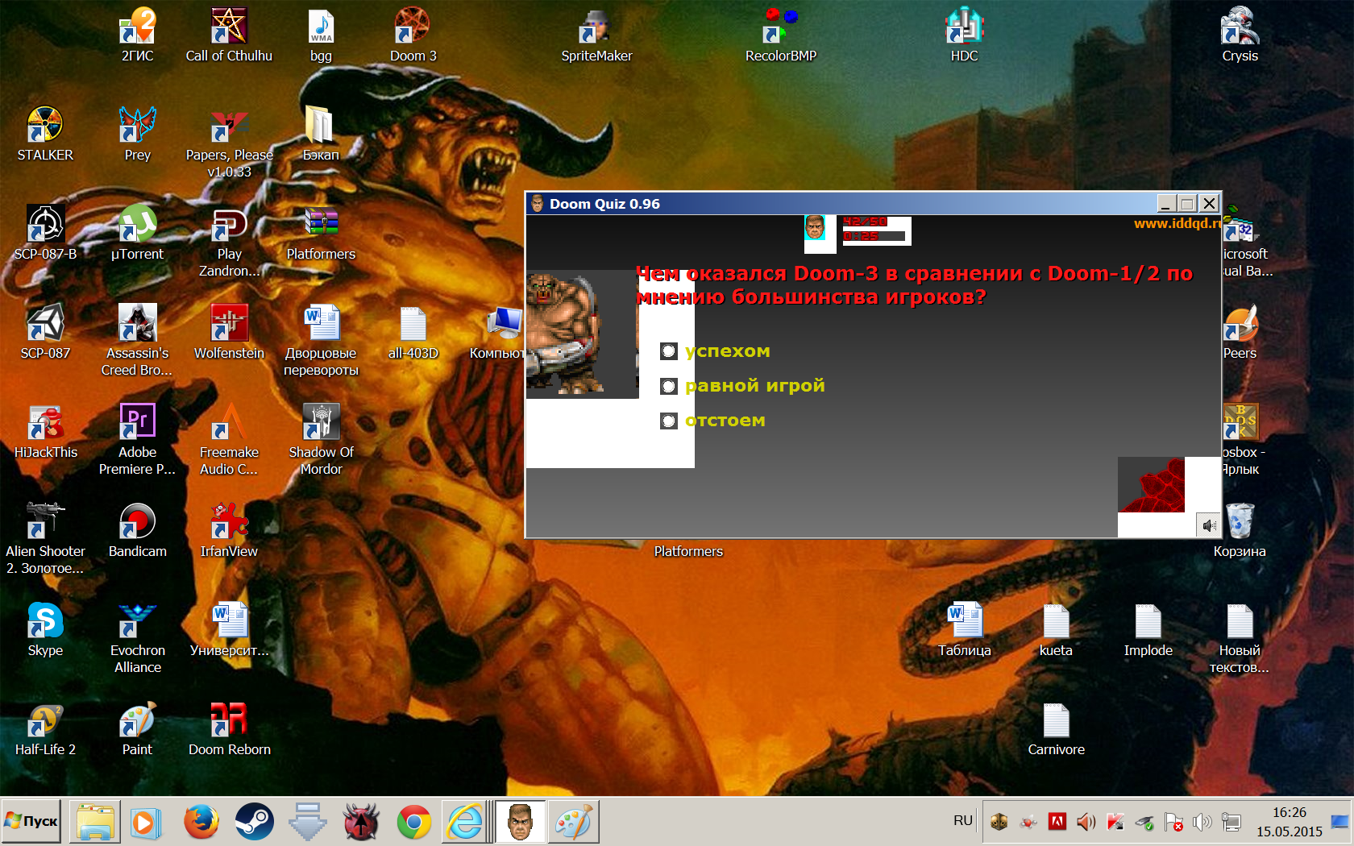Open Firefox from the taskbar
Screen dimensions: 1354x846
pyautogui.click(x=201, y=822)
